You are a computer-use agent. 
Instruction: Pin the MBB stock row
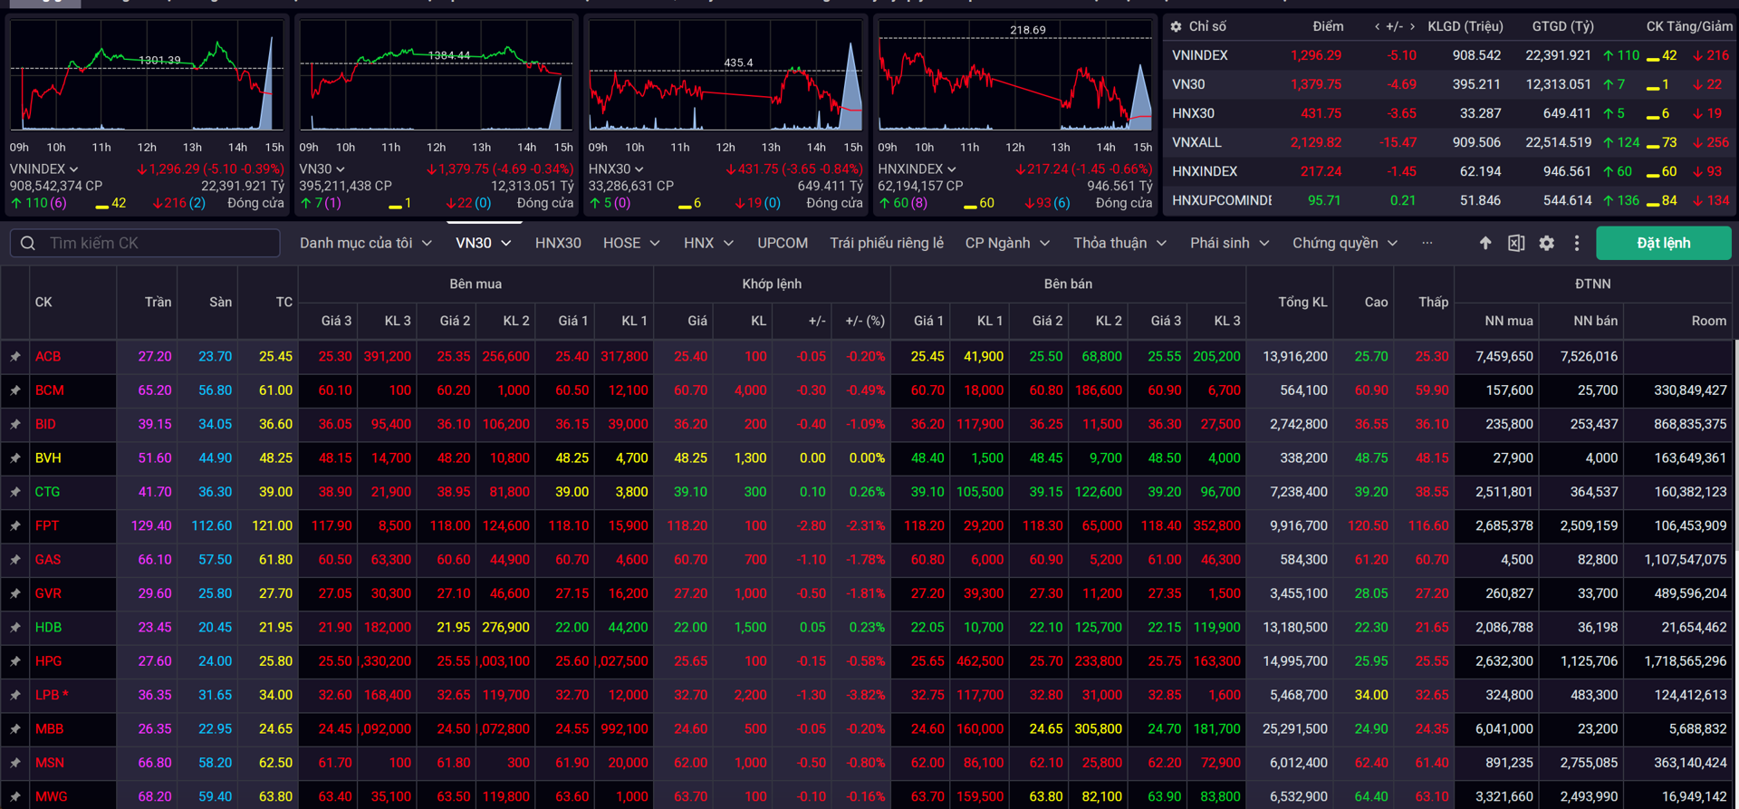coord(15,728)
